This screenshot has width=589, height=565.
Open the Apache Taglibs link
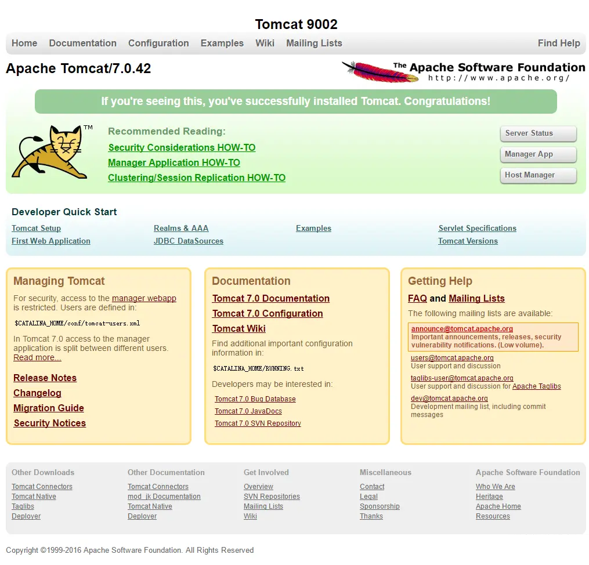(536, 386)
